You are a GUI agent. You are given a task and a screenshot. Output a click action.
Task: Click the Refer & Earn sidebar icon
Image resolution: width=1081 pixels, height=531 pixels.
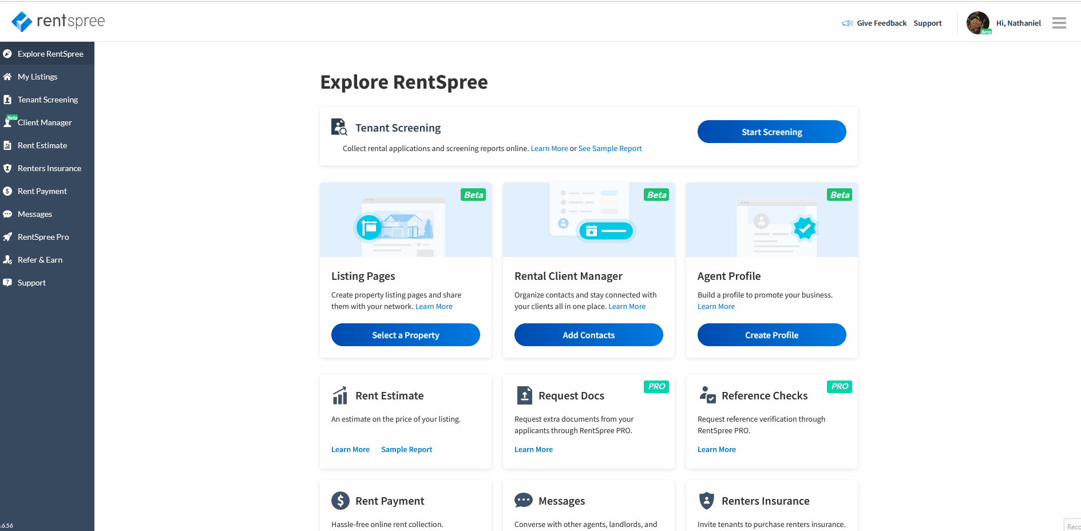pyautogui.click(x=7, y=260)
